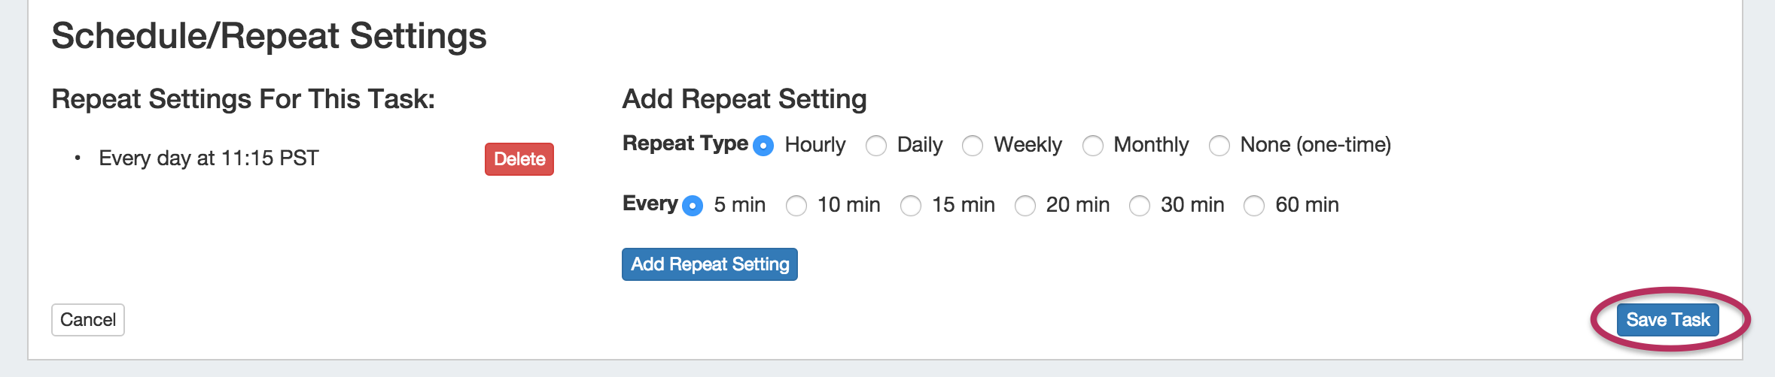Pick the 20 min interval option
Image resolution: width=1775 pixels, height=377 pixels.
point(1025,206)
